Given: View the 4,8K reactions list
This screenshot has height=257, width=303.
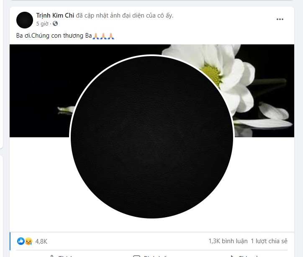Looking at the screenshot, I should coord(41,241).
